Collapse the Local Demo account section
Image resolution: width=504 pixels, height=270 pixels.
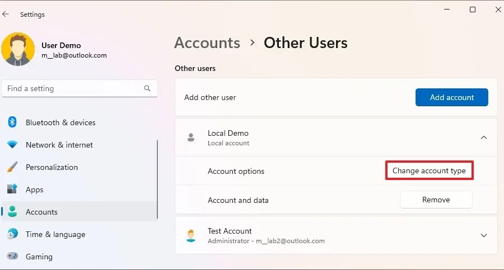pos(483,138)
